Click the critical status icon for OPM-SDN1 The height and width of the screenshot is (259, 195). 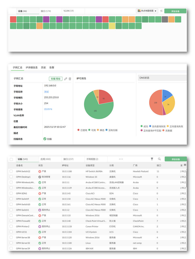tap(40, 194)
